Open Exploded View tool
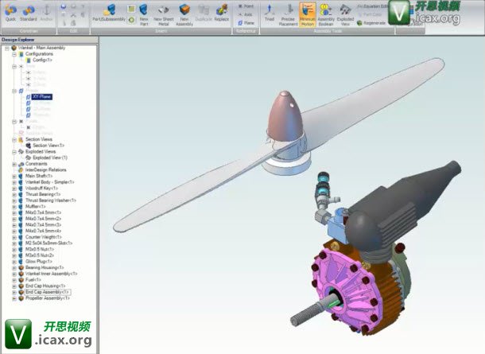The height and width of the screenshot is (354, 485). click(345, 14)
